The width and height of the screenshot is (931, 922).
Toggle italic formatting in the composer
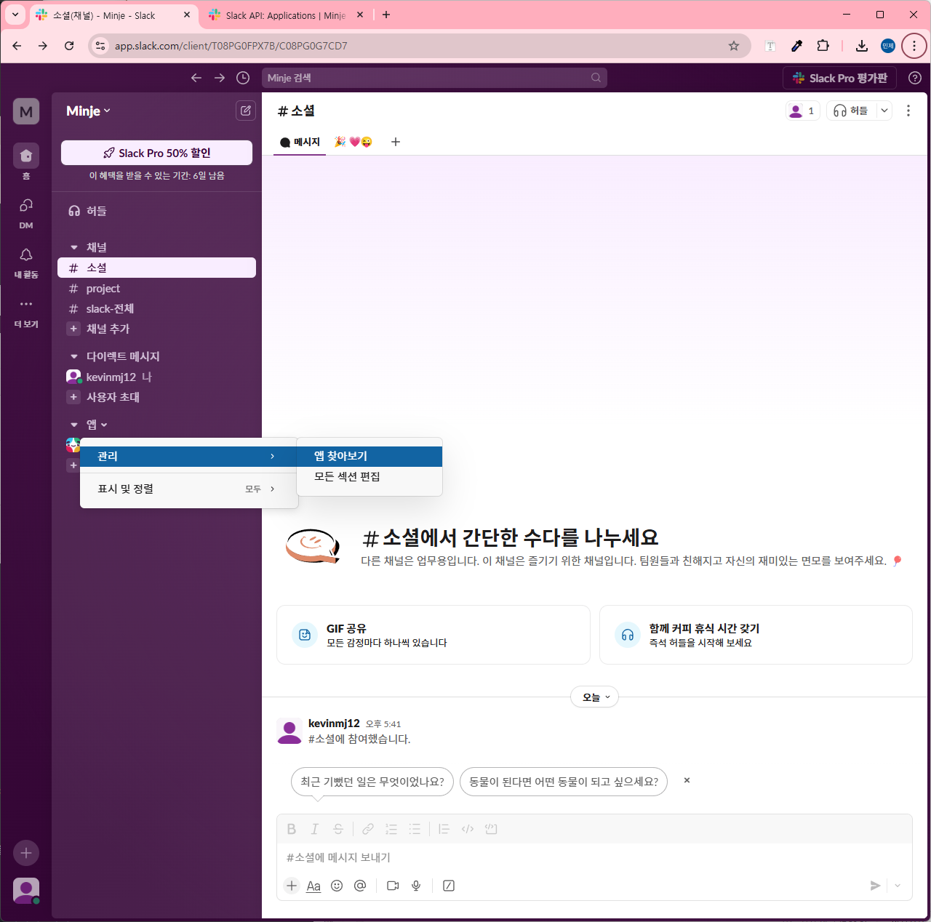click(315, 829)
